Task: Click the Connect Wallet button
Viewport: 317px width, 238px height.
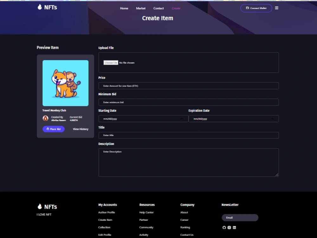Action: tap(256, 8)
